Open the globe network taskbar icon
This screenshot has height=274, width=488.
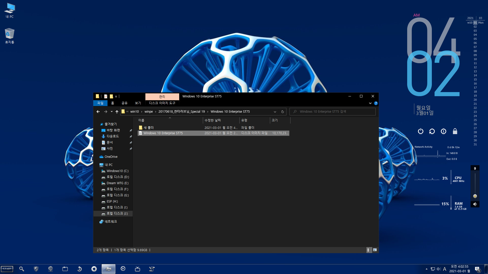click(51, 269)
